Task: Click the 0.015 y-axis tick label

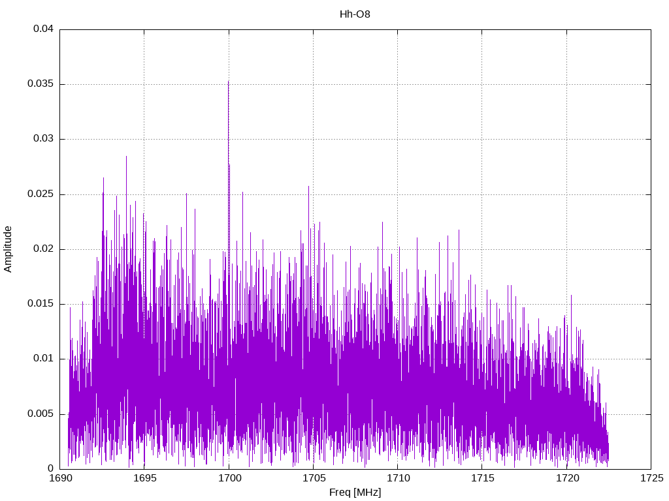Action: (x=41, y=304)
